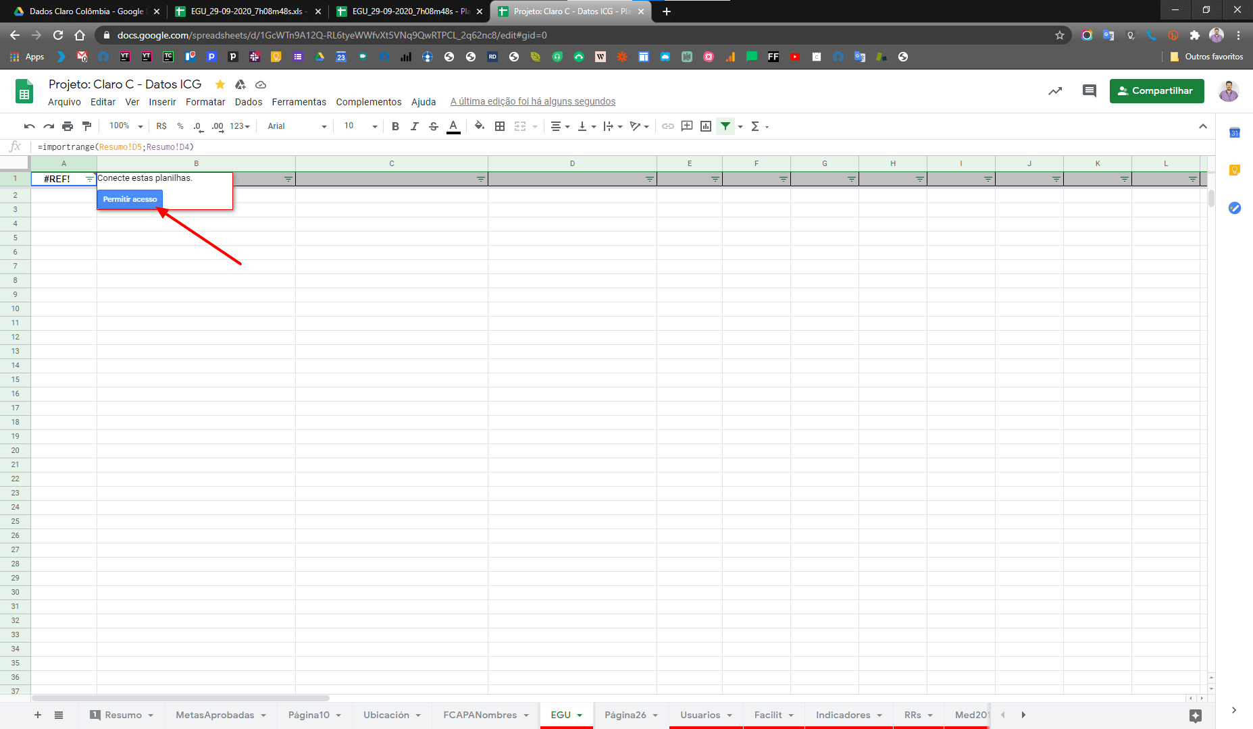Screen dimensions: 1253x729
Task: Click the insert link icon
Action: click(x=667, y=126)
